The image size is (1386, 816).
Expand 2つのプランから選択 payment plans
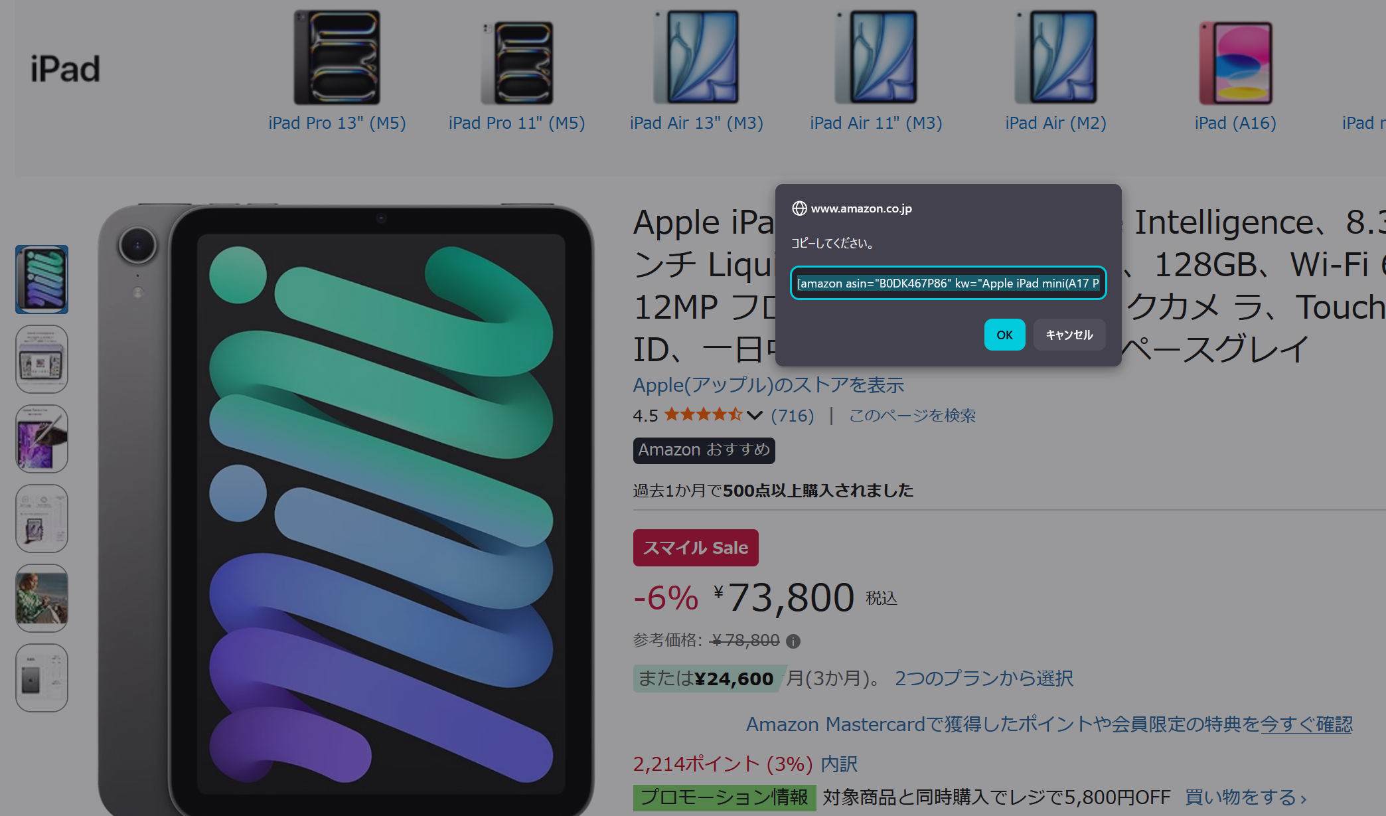click(x=984, y=679)
